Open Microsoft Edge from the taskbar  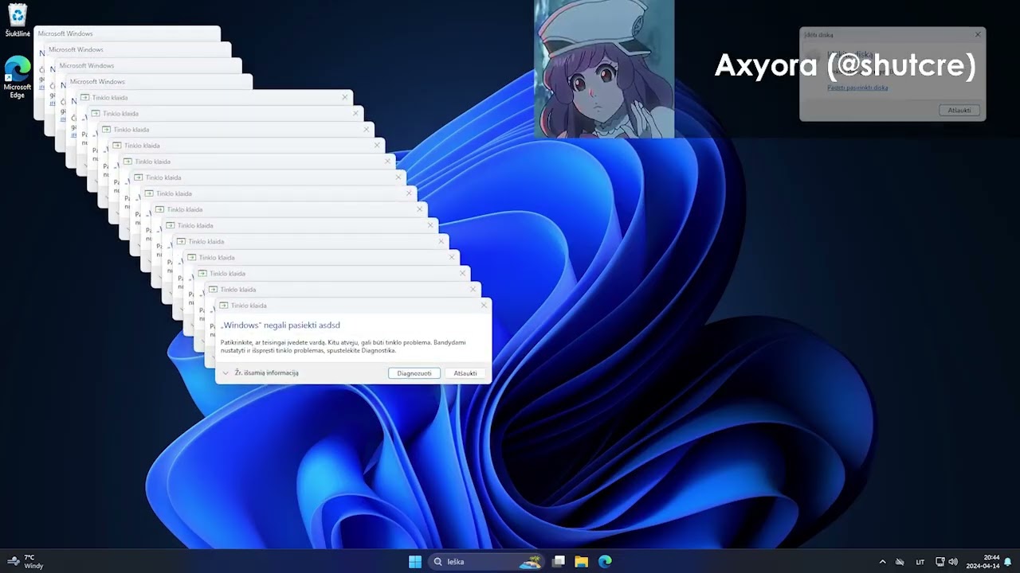coord(606,562)
